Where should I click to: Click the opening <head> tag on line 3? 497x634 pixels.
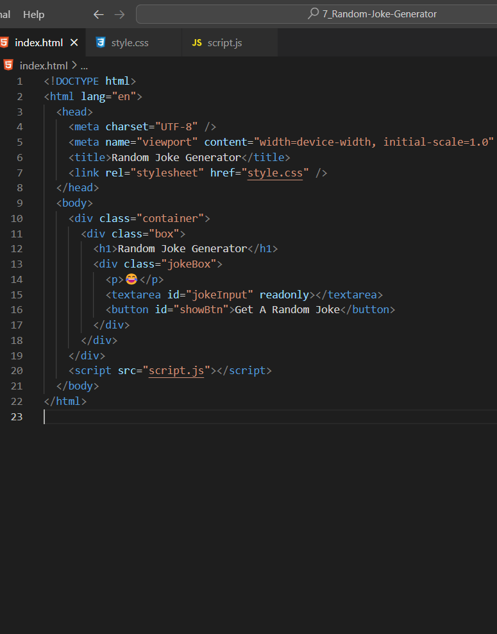[74, 112]
